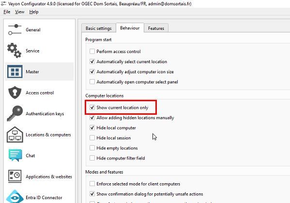
Task: Select the Authentication keys key icon
Action: click(15, 113)
